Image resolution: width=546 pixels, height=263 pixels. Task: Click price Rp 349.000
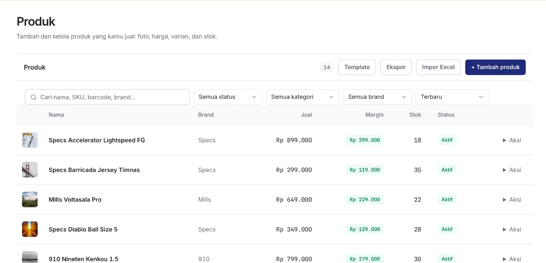(x=294, y=230)
